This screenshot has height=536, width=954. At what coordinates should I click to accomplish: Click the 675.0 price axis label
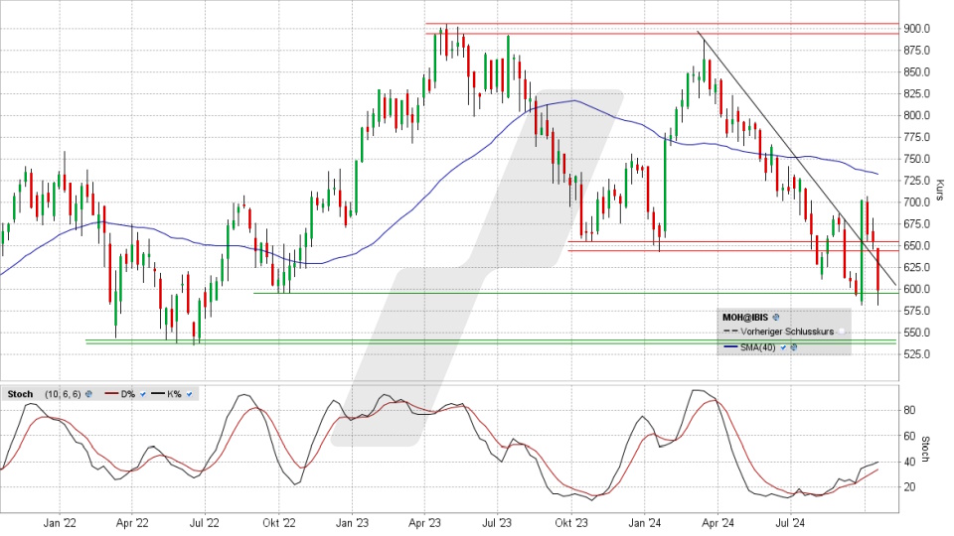[916, 224]
